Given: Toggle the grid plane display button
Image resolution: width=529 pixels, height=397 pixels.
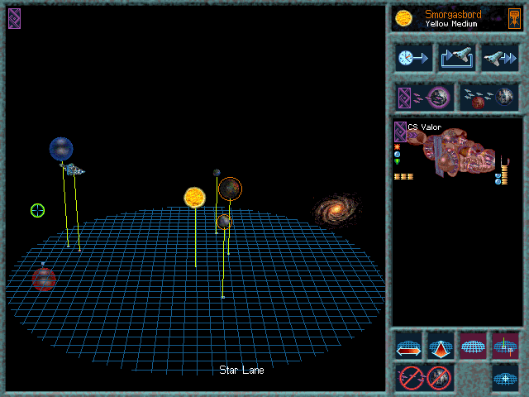Looking at the screenshot, I should click(x=473, y=346).
